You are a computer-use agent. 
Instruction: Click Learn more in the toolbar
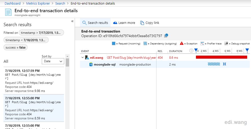pyautogui.click(x=124, y=23)
